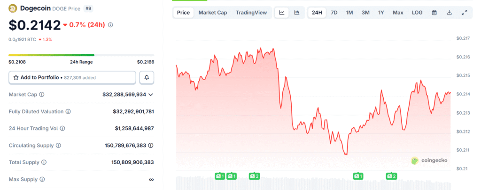
Task: Toggle the LOG scale option
Action: (417, 13)
